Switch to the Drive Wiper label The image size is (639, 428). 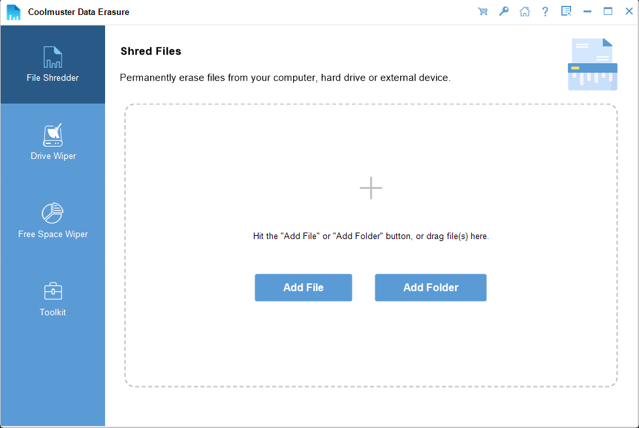(x=53, y=156)
